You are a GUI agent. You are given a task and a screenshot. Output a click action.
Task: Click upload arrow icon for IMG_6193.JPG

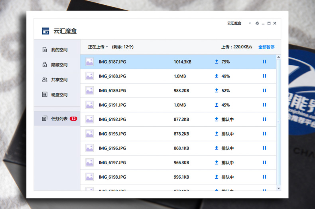217,134
